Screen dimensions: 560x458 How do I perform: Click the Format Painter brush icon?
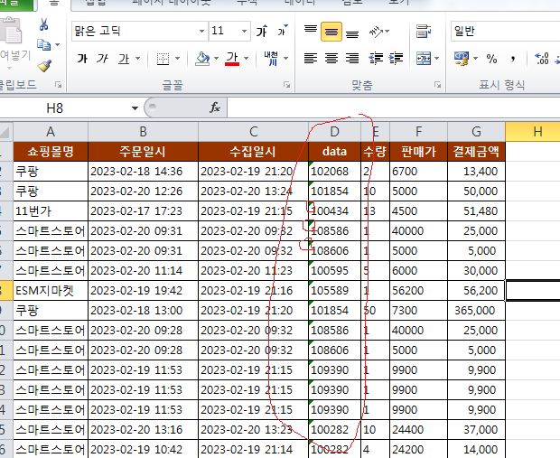coord(44,65)
